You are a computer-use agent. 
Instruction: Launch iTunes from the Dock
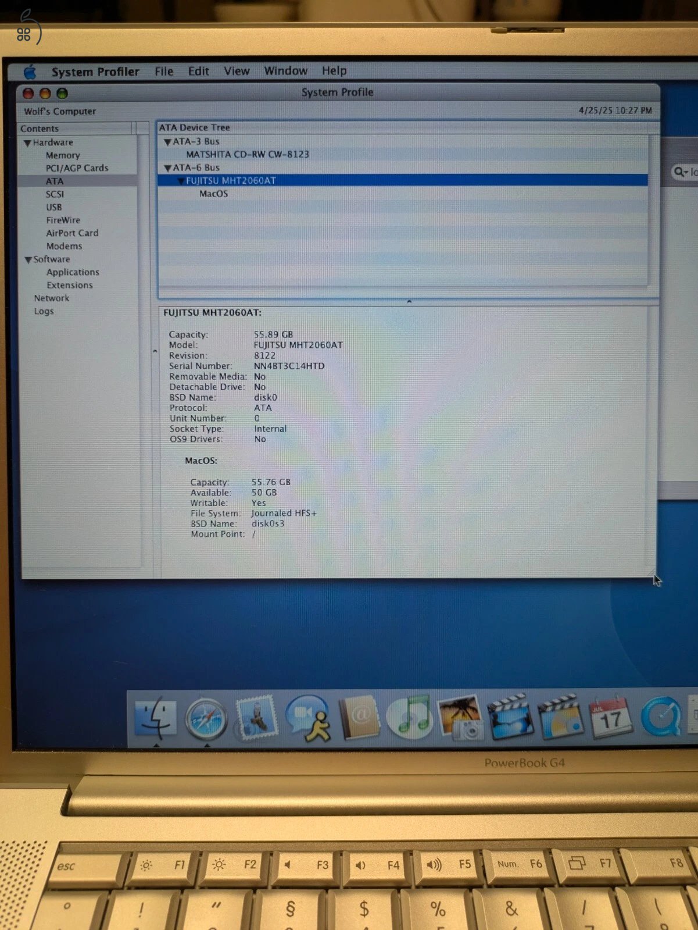coord(410,717)
